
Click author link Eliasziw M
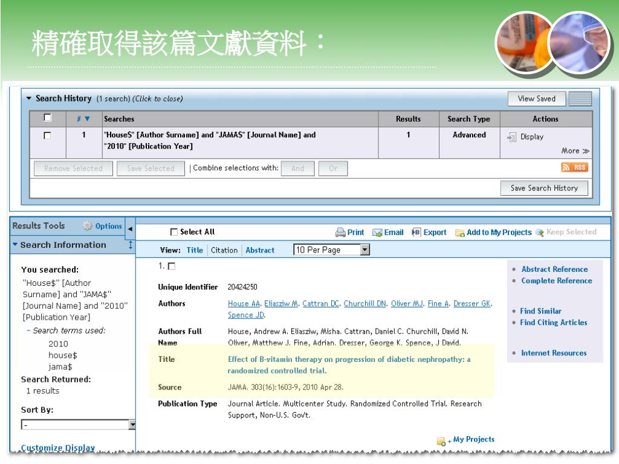pyautogui.click(x=281, y=303)
